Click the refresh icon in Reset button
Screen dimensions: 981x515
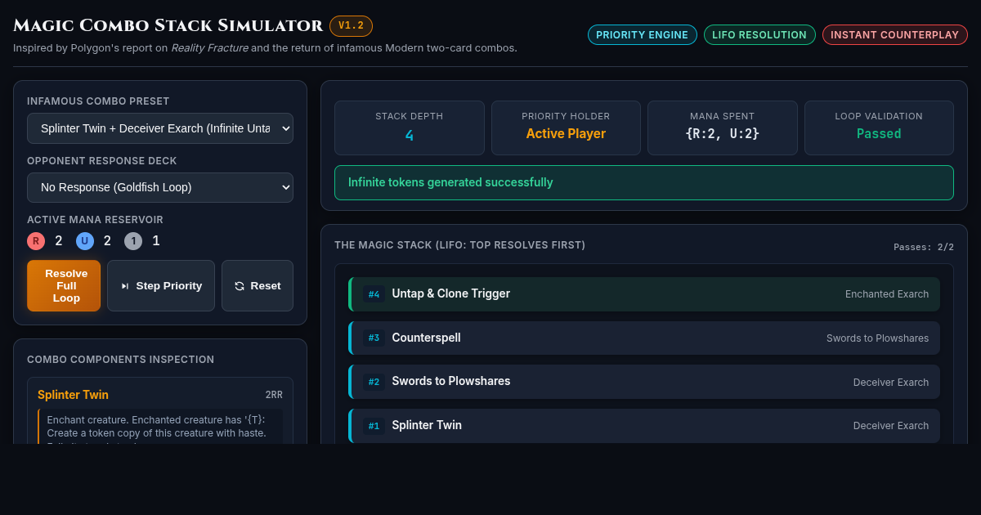[240, 286]
